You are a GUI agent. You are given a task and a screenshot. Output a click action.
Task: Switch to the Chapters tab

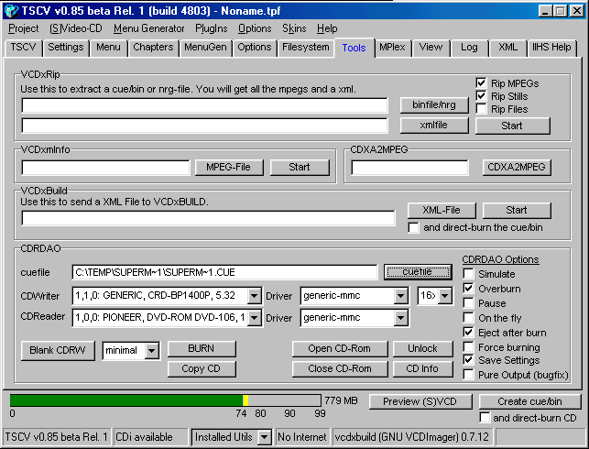click(x=152, y=47)
